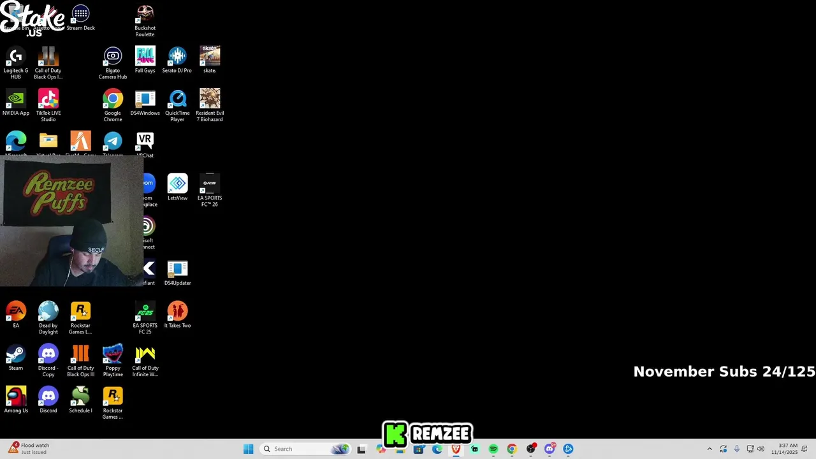
Task: Open the Discord taskbar icon
Action: pos(550,449)
